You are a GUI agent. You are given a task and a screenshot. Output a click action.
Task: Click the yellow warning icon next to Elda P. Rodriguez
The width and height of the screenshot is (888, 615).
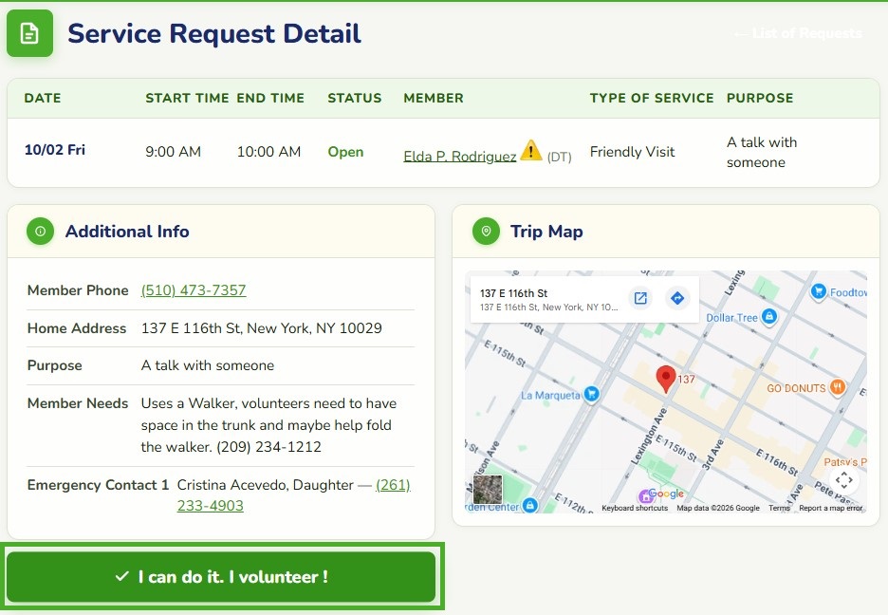(530, 151)
